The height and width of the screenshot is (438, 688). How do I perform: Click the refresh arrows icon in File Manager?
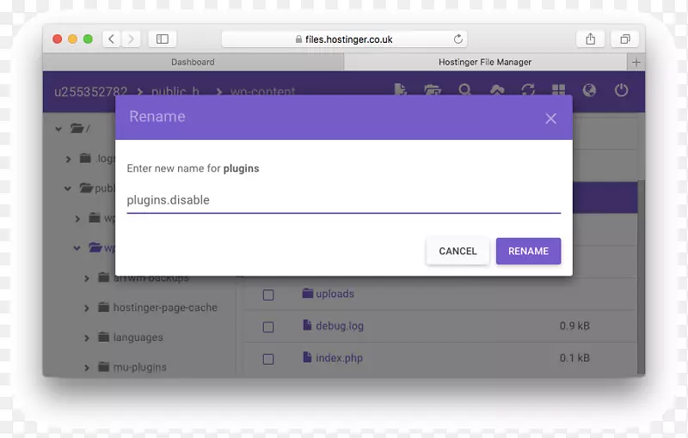528,90
